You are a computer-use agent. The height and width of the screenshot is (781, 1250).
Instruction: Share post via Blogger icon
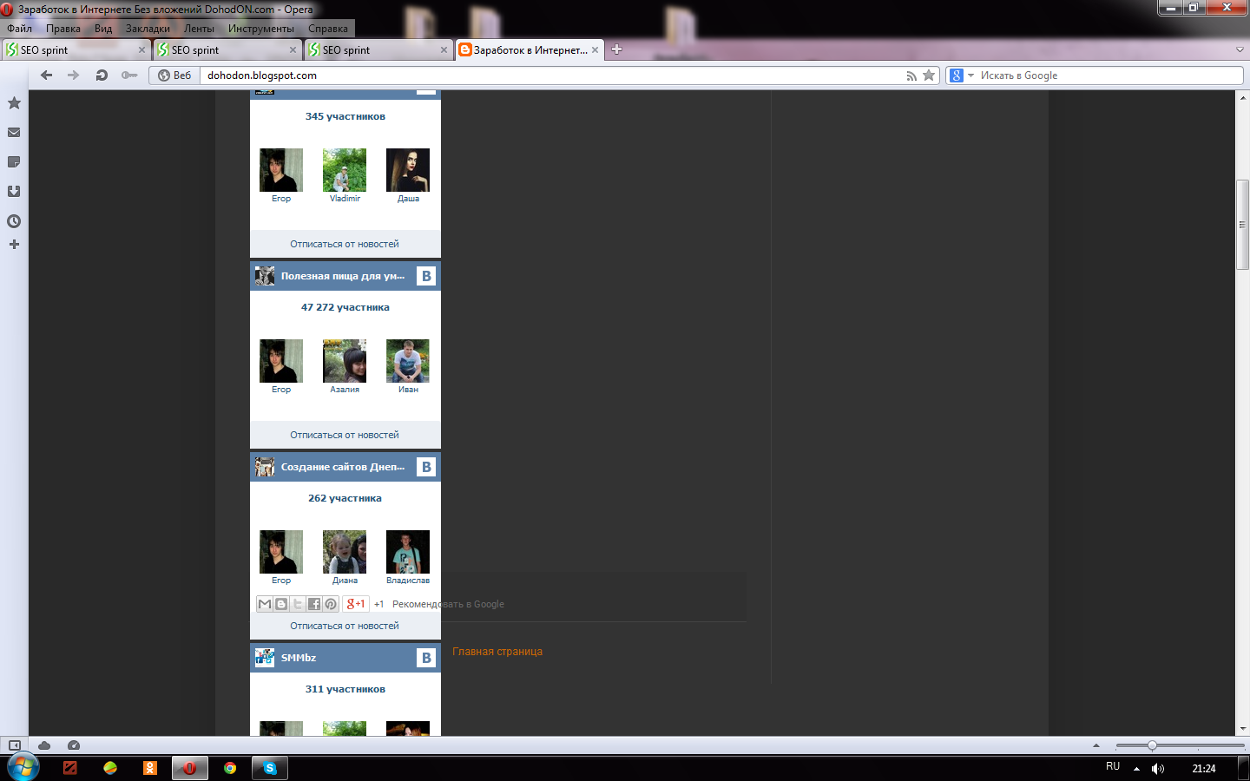[281, 604]
